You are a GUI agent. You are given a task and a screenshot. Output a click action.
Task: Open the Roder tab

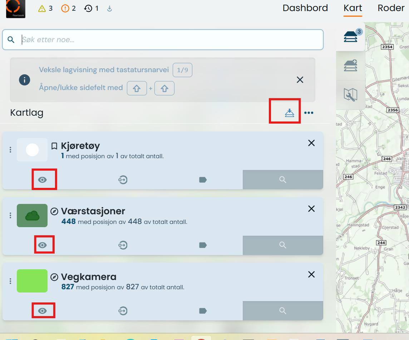[x=391, y=8]
